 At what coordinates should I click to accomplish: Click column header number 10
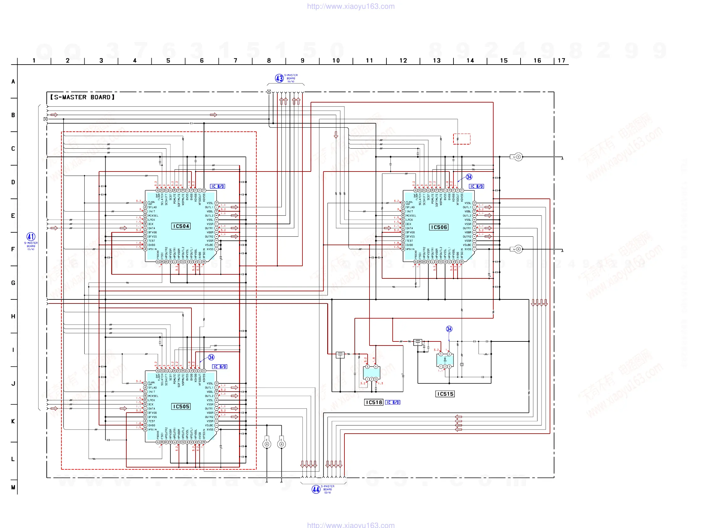point(336,60)
